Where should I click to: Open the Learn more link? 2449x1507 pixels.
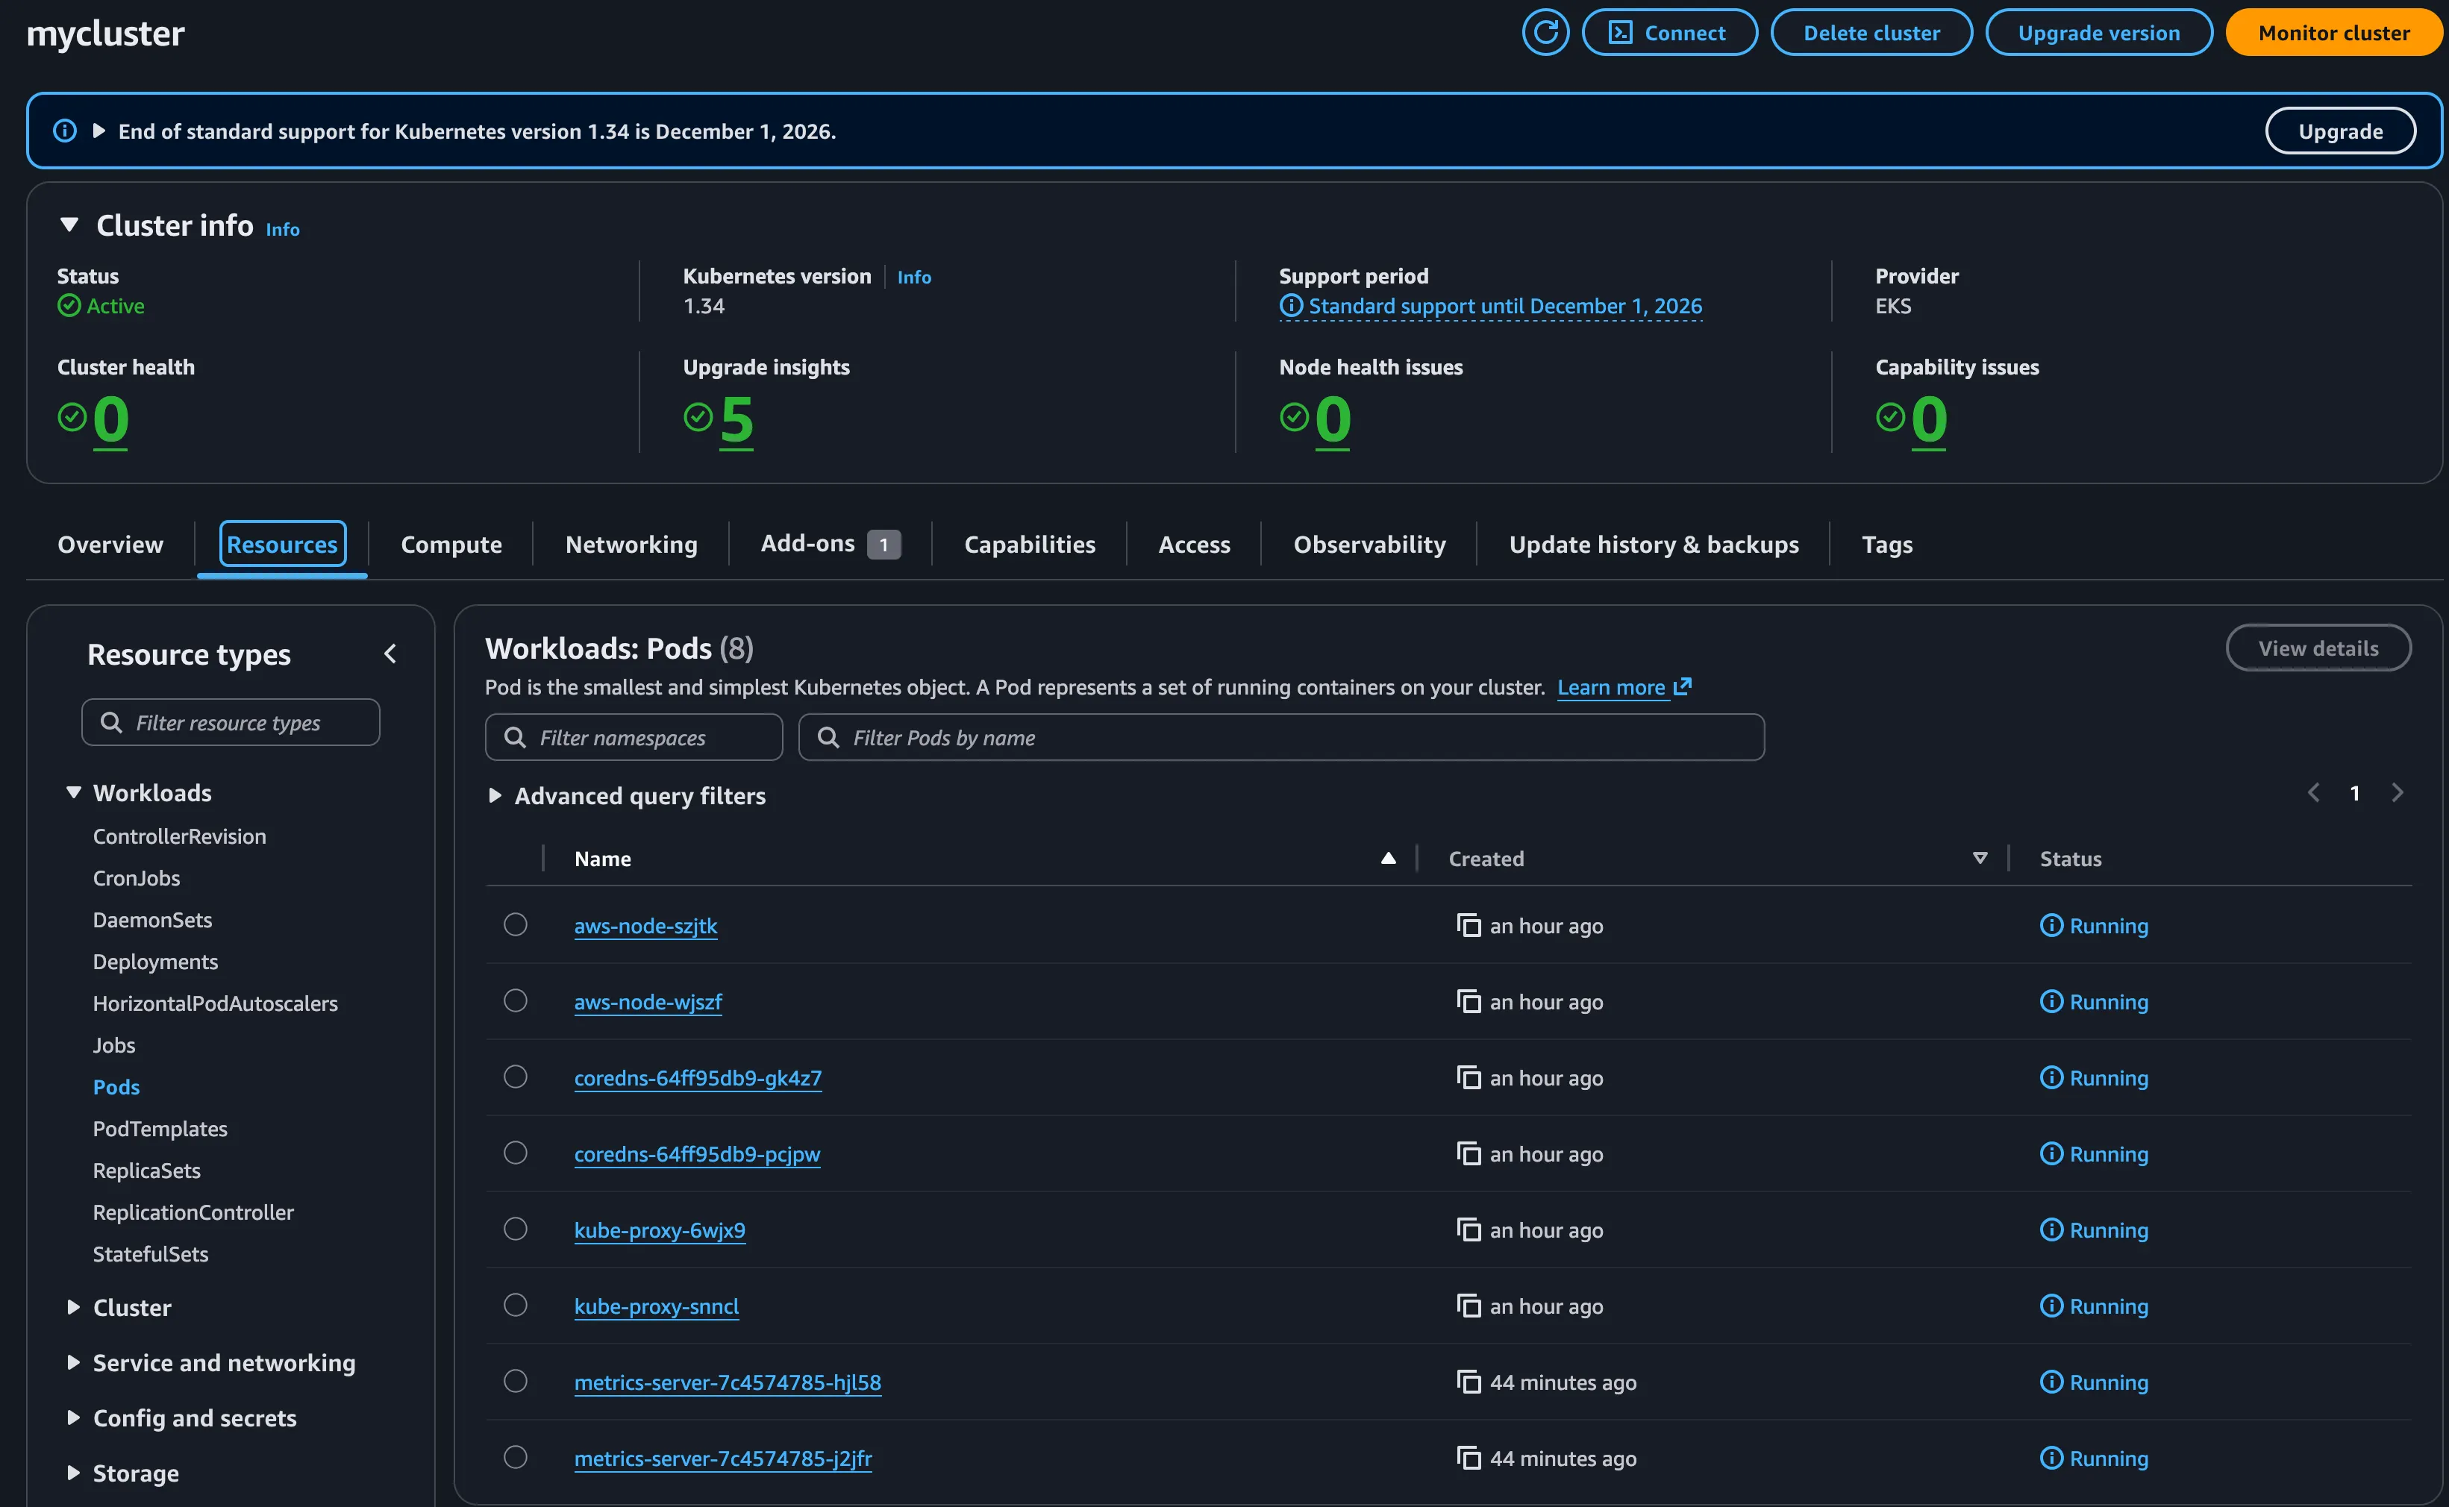(x=1611, y=686)
